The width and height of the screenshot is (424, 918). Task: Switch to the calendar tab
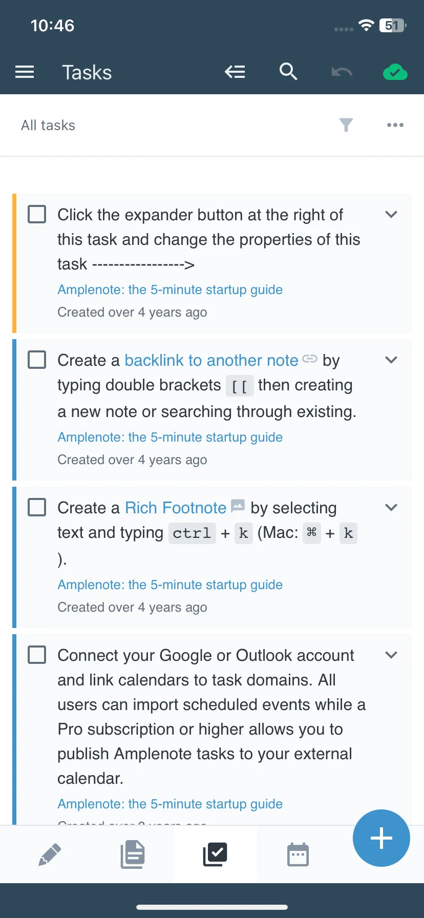pyautogui.click(x=298, y=854)
